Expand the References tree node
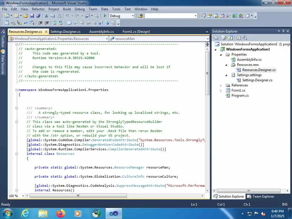 [221, 86]
